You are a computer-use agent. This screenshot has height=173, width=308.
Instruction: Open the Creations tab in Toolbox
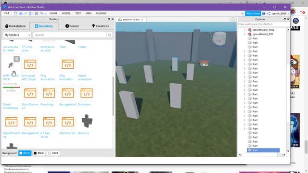[x=101, y=26]
